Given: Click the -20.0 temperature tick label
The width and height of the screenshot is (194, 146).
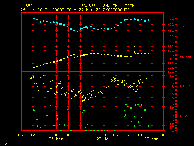Looking at the screenshot, I should tap(172, 19).
